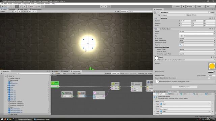Screen dimensions: 216x121
Task: Click the Rigidbody2D get velocity node
Action: [x=67, y=94]
